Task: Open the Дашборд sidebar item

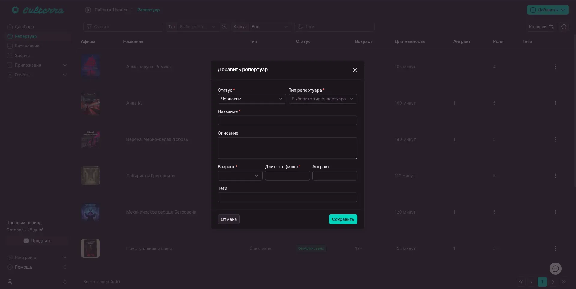Action: click(38, 27)
